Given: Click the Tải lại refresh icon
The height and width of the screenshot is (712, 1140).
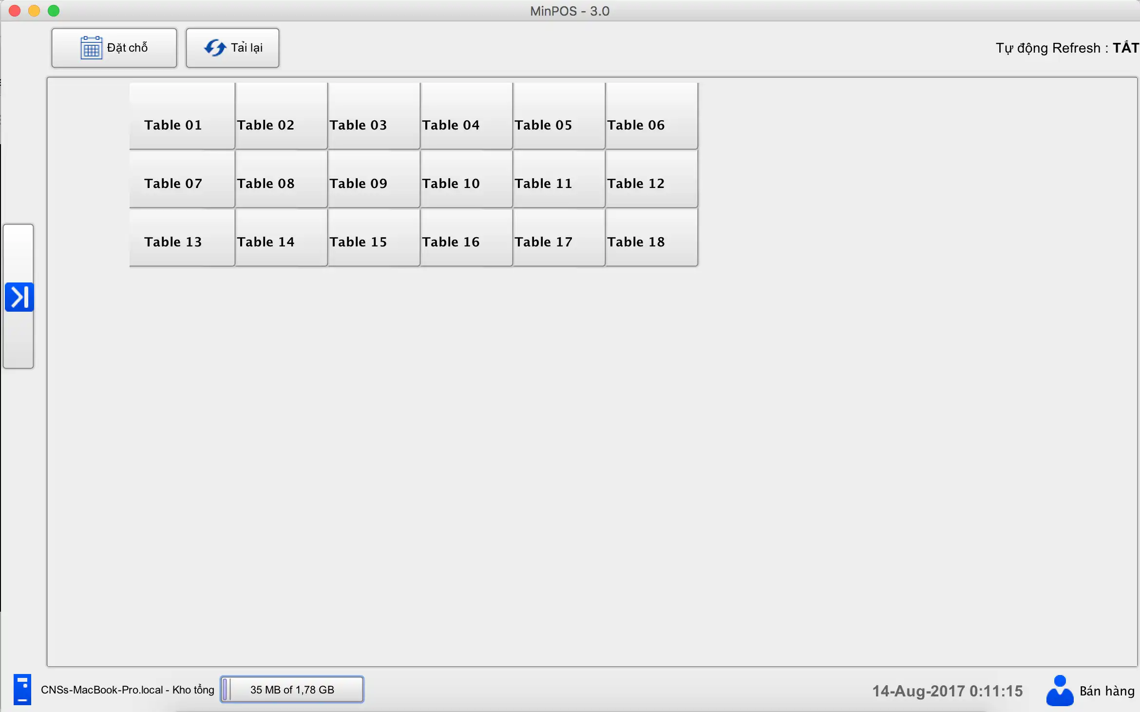Looking at the screenshot, I should (x=215, y=48).
